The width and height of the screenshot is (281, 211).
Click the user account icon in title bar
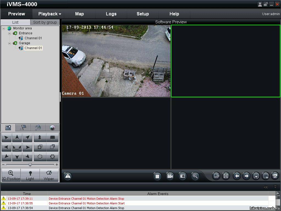coord(260,4)
